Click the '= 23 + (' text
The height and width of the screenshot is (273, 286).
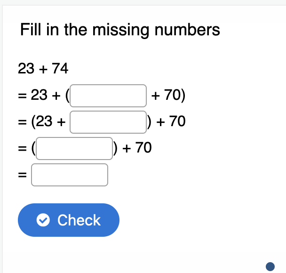(43, 96)
